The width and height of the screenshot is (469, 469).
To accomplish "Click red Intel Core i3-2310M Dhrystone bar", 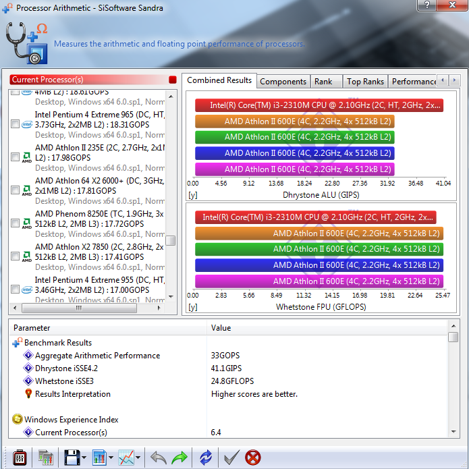I will point(319,105).
